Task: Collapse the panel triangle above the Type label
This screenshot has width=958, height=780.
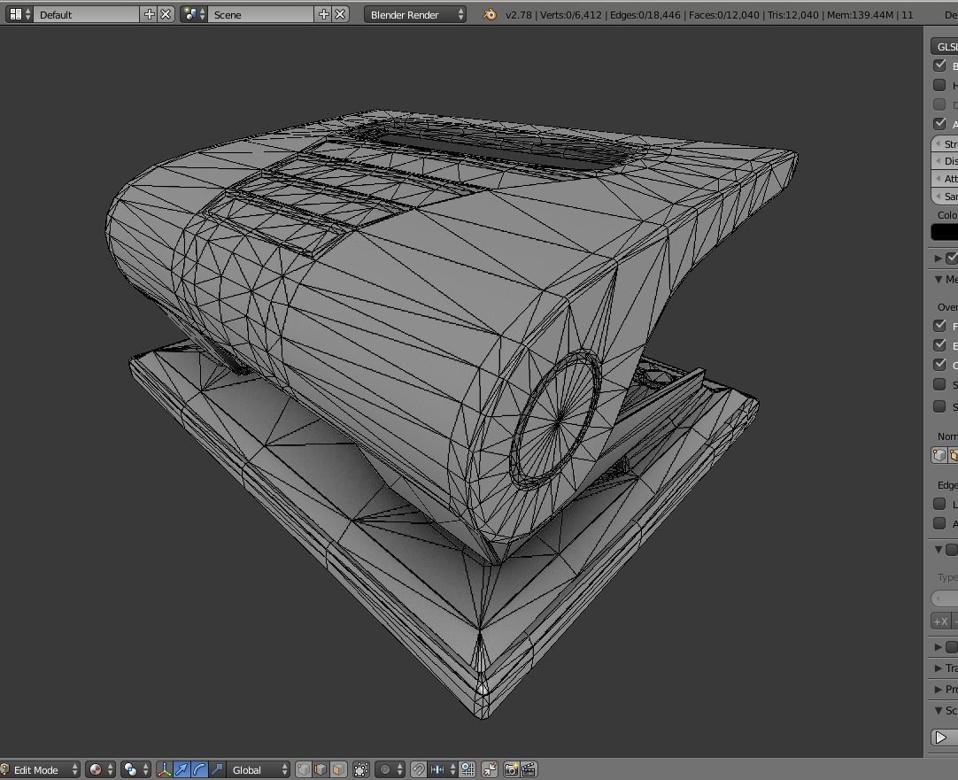Action: pyautogui.click(x=939, y=550)
